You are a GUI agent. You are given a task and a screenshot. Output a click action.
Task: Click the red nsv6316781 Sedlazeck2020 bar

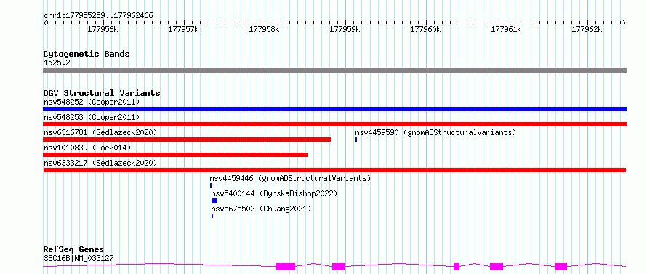(187, 140)
